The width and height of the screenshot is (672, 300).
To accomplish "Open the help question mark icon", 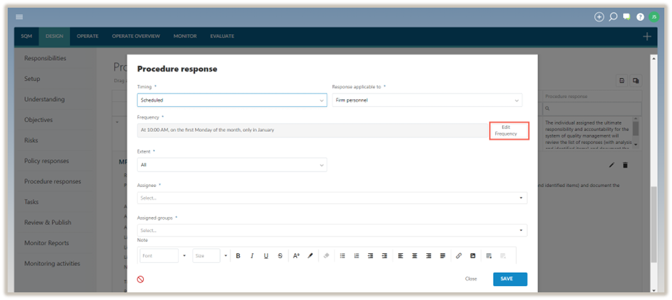I will [x=640, y=17].
